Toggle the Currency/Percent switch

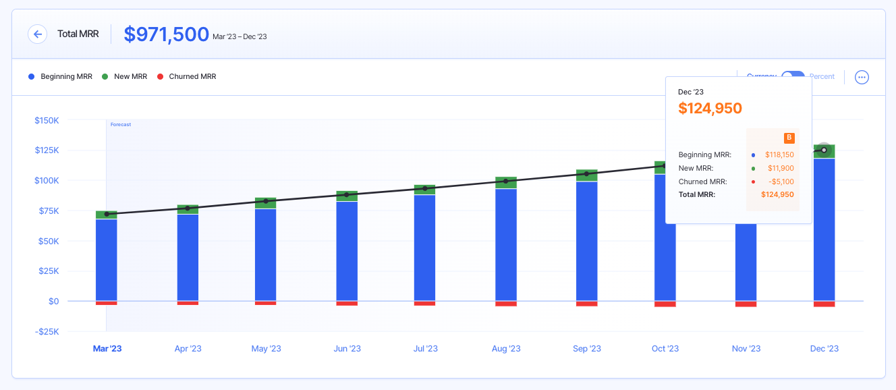793,76
